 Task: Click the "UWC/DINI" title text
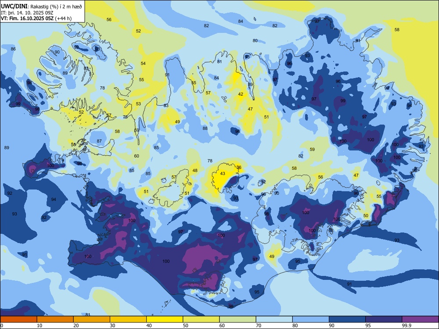point(14,7)
